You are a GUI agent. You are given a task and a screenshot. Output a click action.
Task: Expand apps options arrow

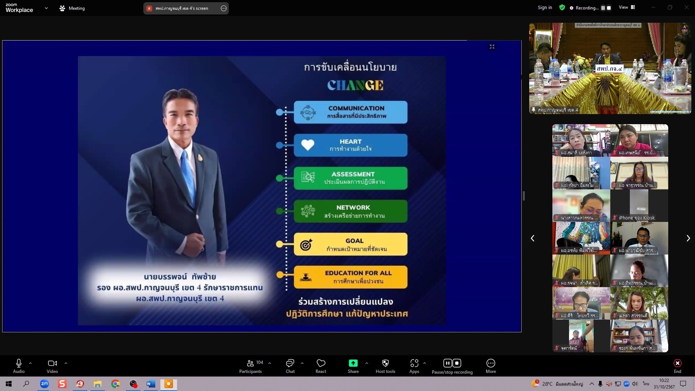coord(425,363)
